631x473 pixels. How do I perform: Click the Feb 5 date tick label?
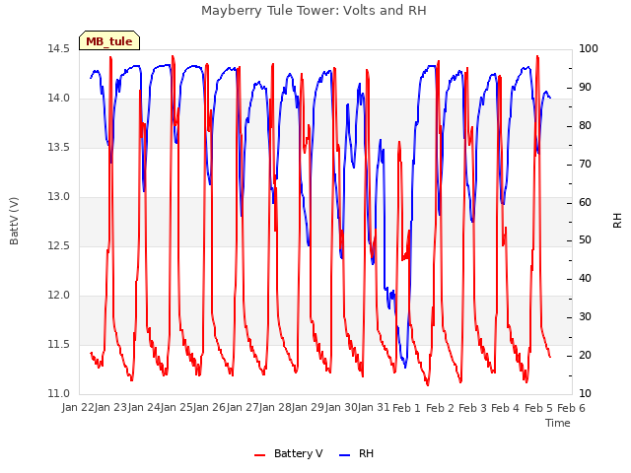click(x=538, y=408)
